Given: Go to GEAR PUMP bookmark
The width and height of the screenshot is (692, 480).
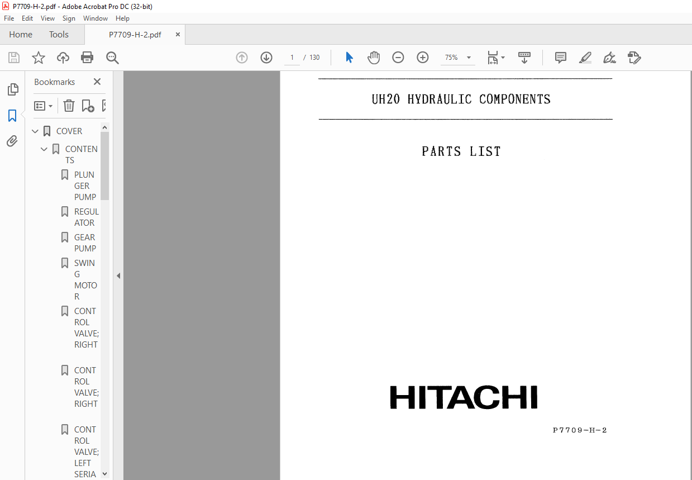Looking at the screenshot, I should click(x=85, y=243).
